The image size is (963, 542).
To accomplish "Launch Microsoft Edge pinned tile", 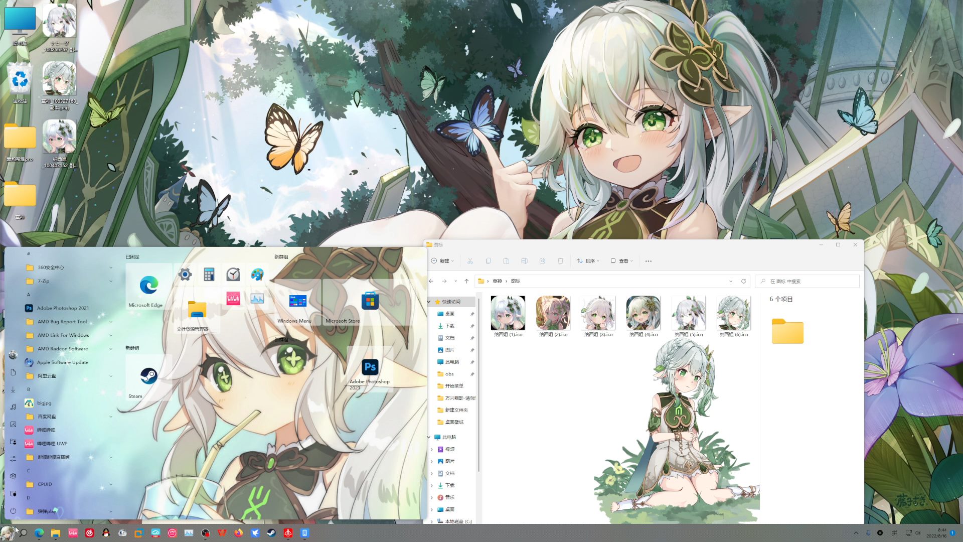I will point(148,286).
